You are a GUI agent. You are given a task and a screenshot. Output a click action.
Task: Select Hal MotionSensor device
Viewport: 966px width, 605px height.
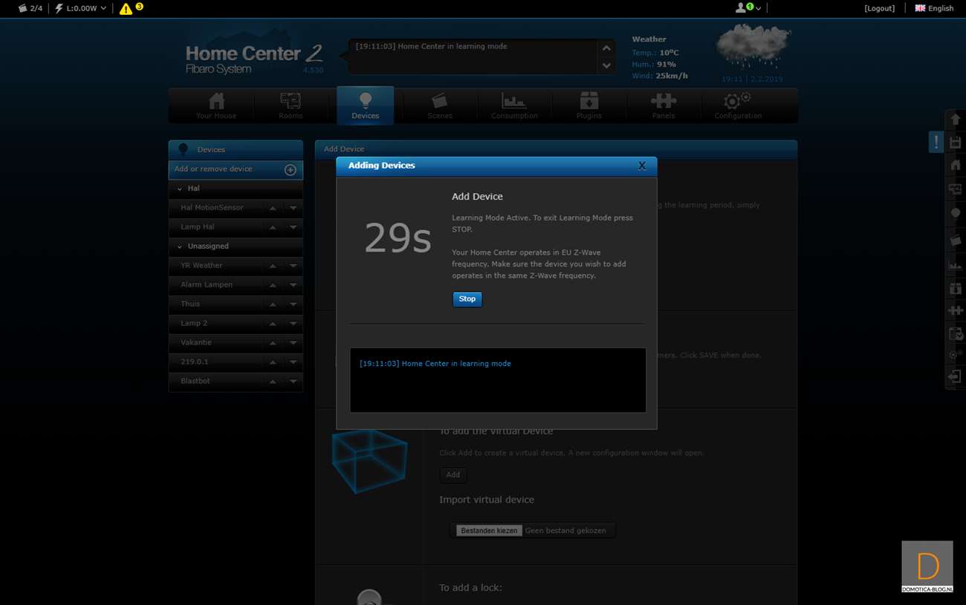(x=212, y=208)
